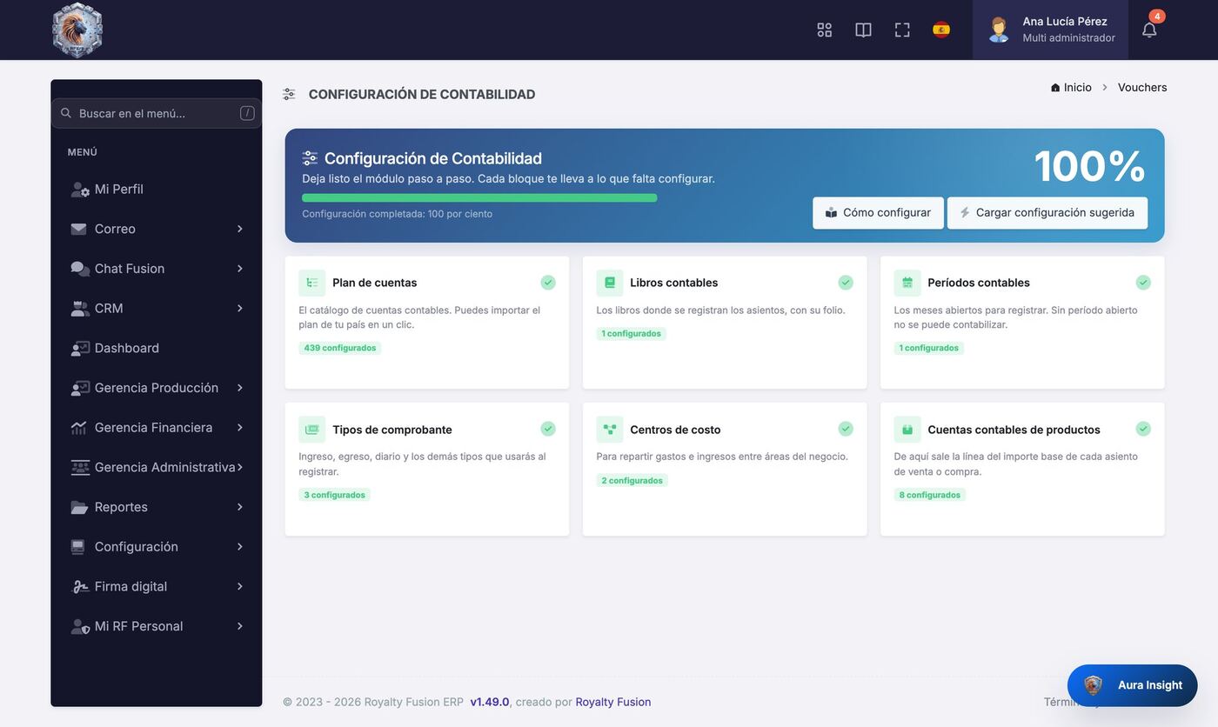Open the apps grid icon in header
This screenshot has width=1218, height=727.
coord(825,30)
